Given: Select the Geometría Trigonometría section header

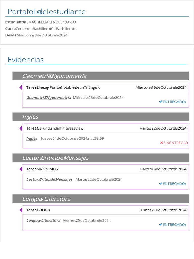Looking at the screenshot, I should 101,76.
